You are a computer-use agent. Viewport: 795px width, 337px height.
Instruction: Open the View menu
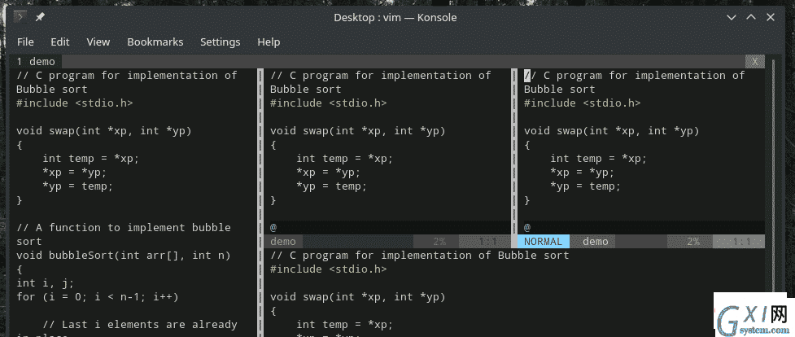pos(98,42)
